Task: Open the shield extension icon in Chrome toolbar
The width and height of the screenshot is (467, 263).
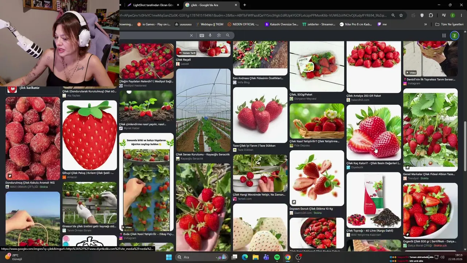Action: (422, 15)
